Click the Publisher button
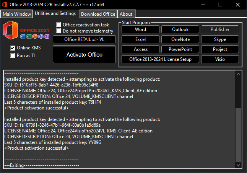The image size is (247, 173). (x=220, y=29)
